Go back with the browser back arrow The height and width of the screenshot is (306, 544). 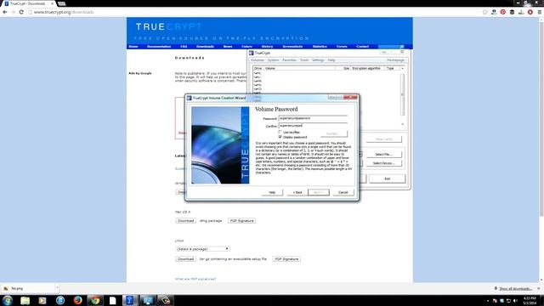point(5,12)
